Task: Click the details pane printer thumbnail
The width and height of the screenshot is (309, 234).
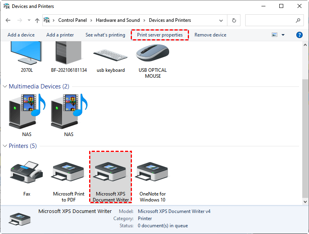Action: (19, 219)
